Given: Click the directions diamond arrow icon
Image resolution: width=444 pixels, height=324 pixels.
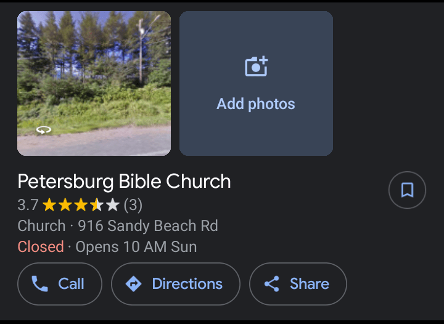Looking at the screenshot, I should pyautogui.click(x=133, y=284).
